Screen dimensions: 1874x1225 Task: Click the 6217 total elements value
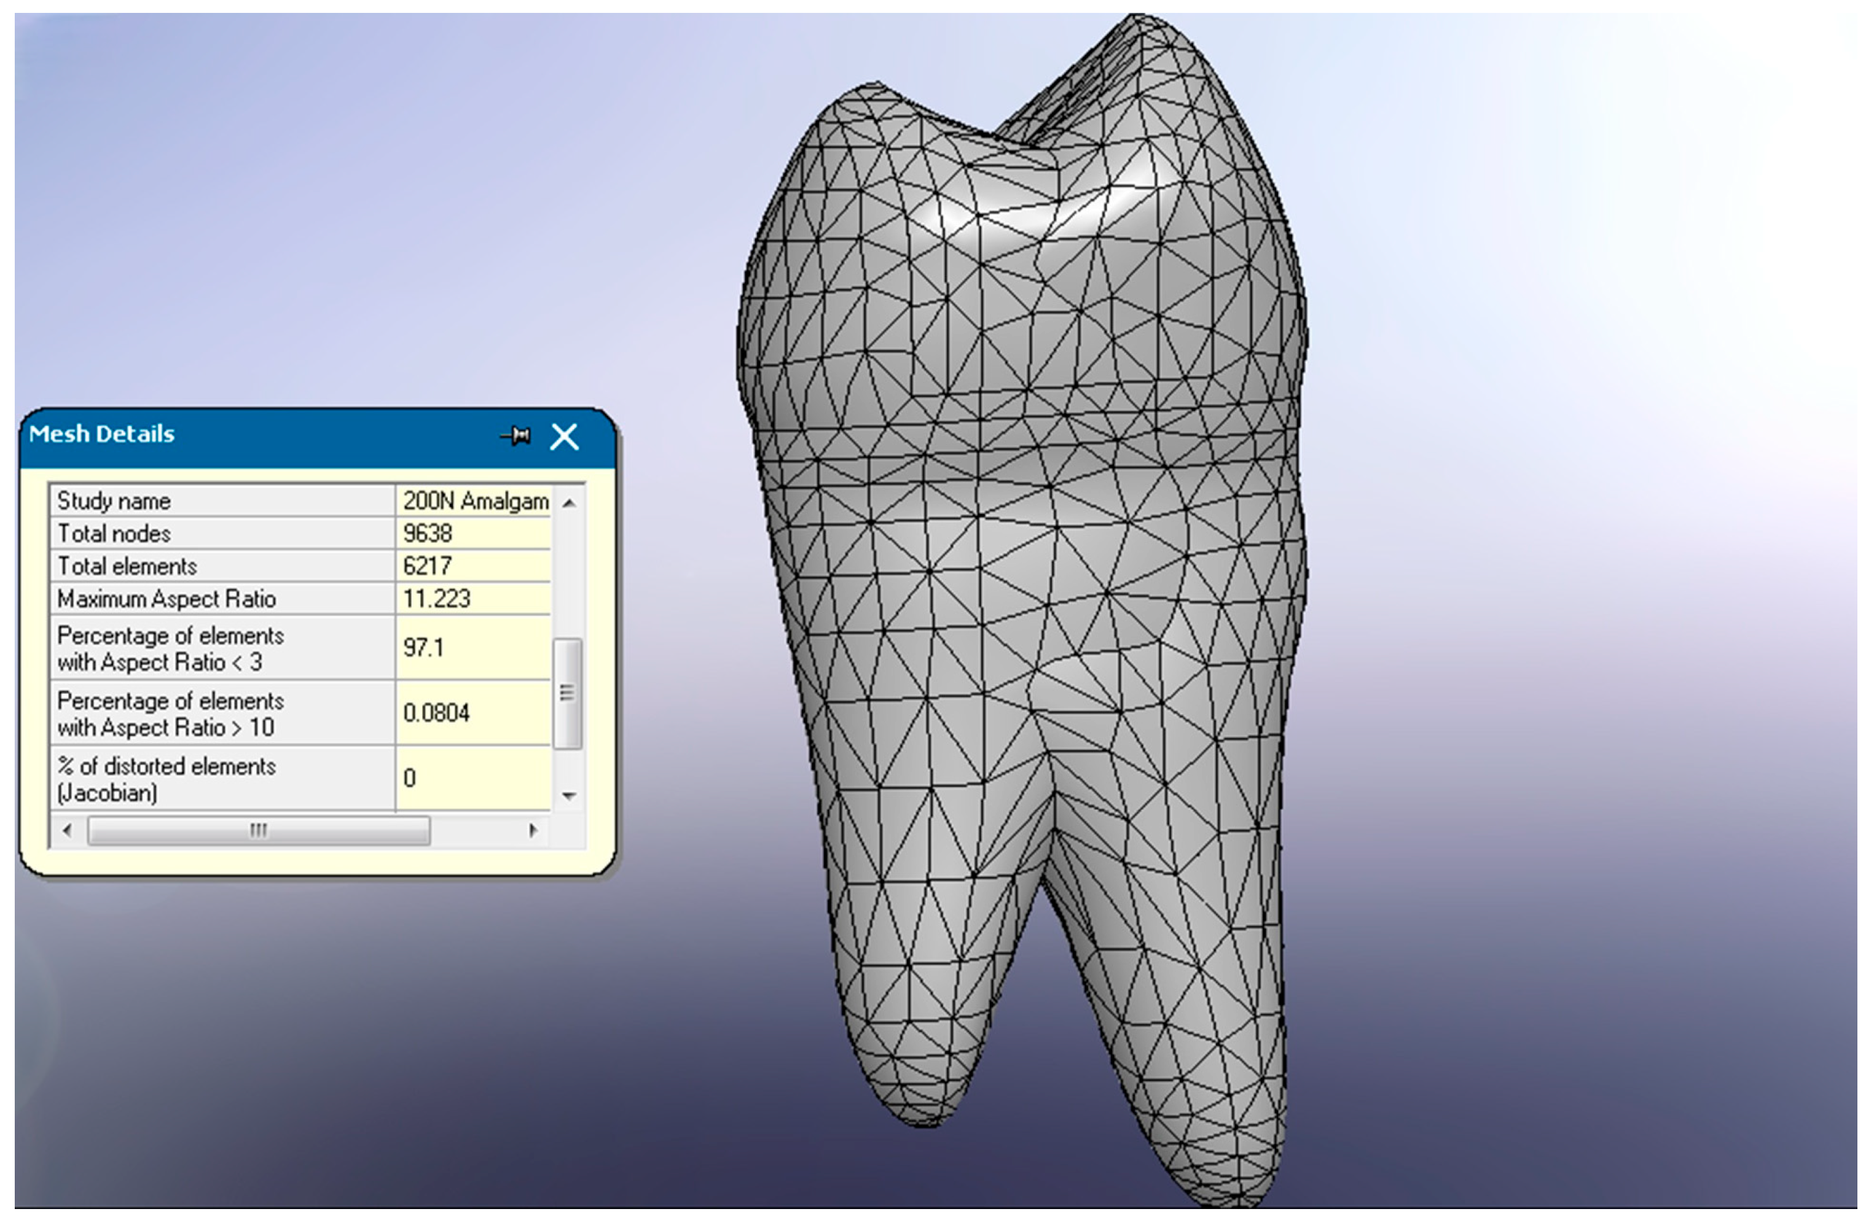pyautogui.click(x=428, y=567)
